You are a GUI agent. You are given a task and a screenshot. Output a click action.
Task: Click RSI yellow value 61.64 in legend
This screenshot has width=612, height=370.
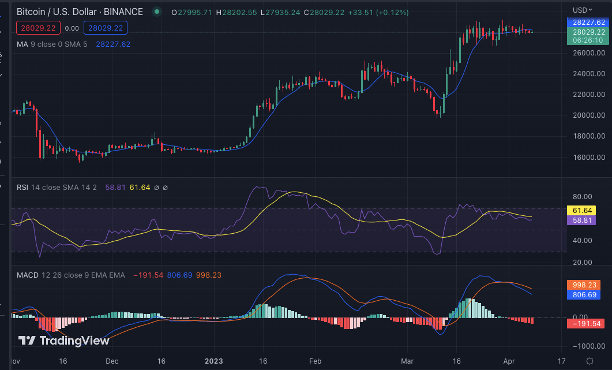(x=140, y=188)
